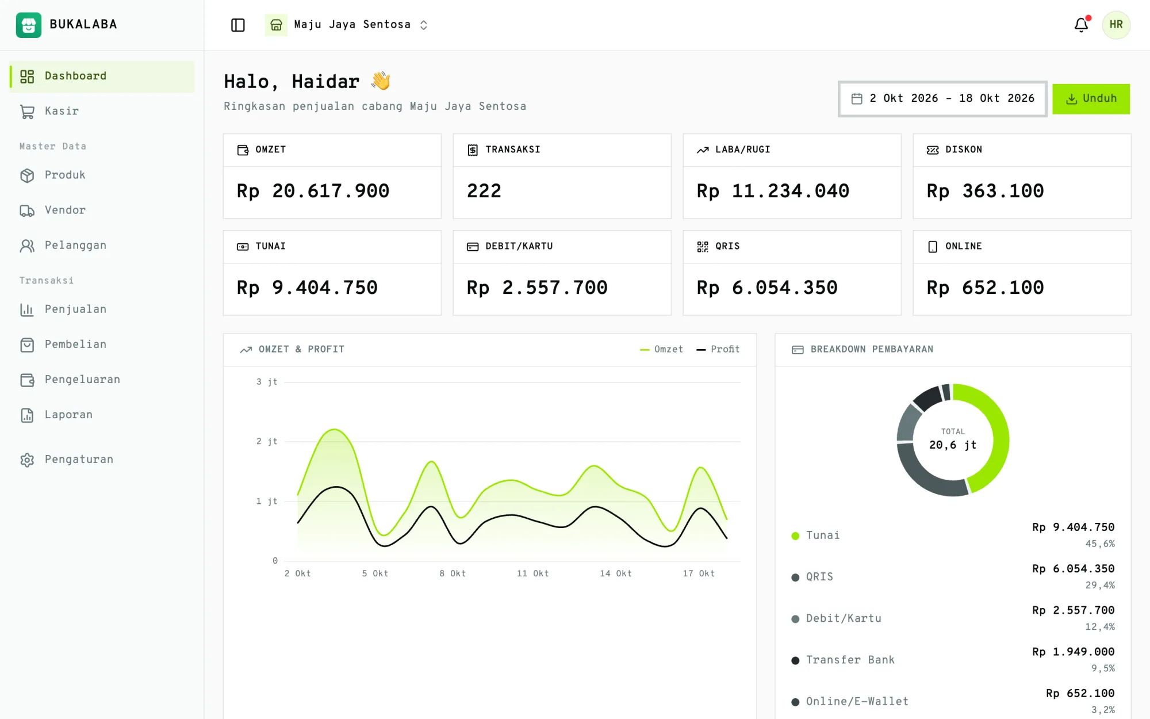Click the QRIS legend color dot
This screenshot has width=1150, height=719.
(795, 578)
